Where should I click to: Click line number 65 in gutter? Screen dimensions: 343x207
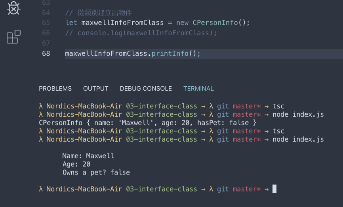pos(46,23)
